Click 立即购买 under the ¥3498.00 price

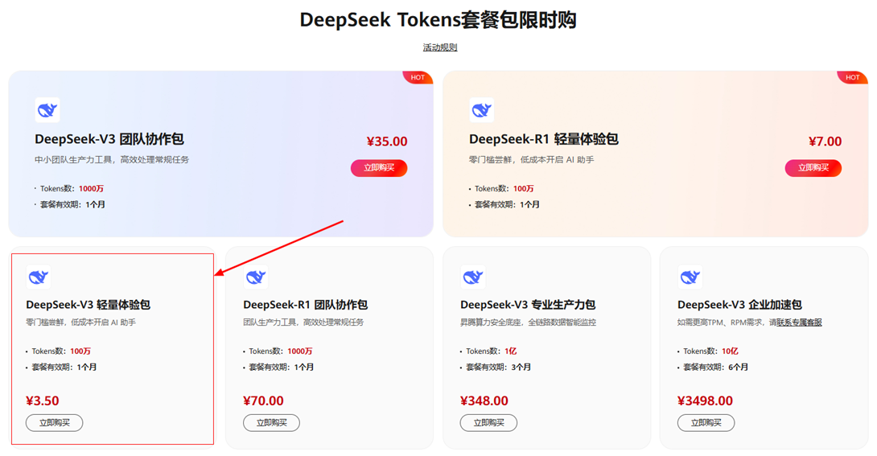[x=706, y=422]
